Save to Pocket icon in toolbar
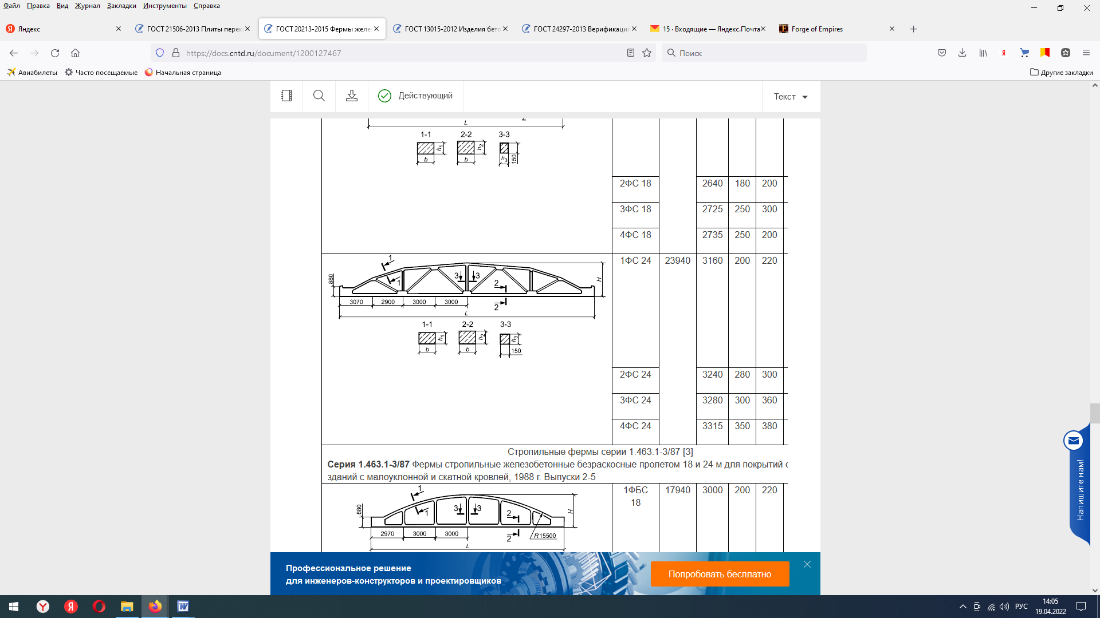 [x=942, y=53]
